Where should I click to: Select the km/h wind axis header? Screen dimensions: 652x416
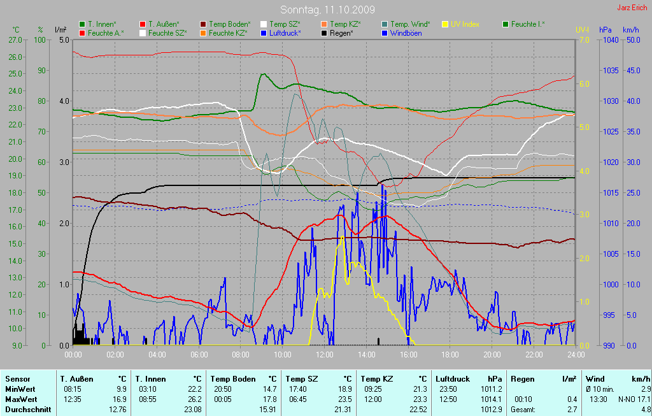coord(630,30)
